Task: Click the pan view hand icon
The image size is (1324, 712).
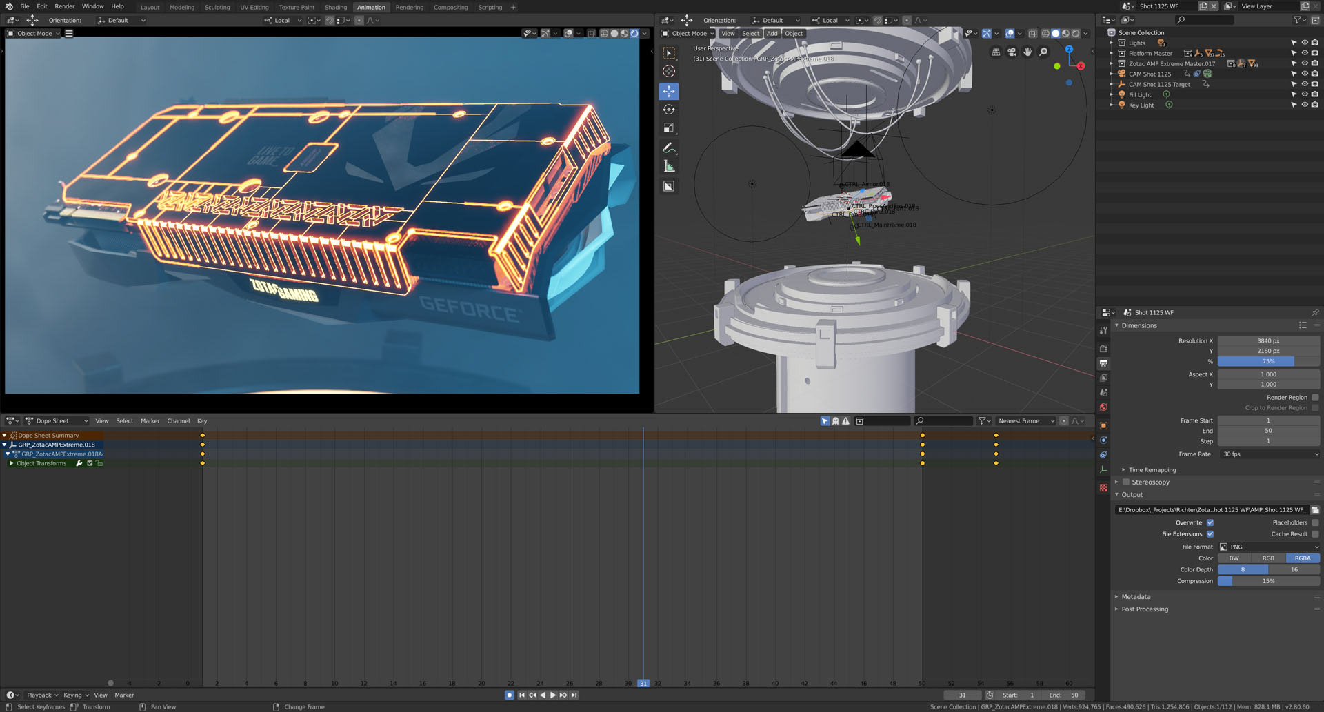Action: (1027, 52)
